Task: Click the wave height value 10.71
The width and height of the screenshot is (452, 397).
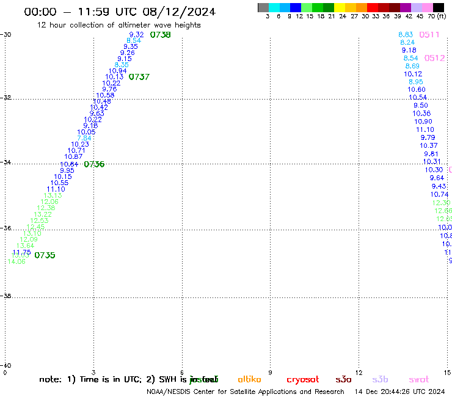Action: [x=76, y=150]
